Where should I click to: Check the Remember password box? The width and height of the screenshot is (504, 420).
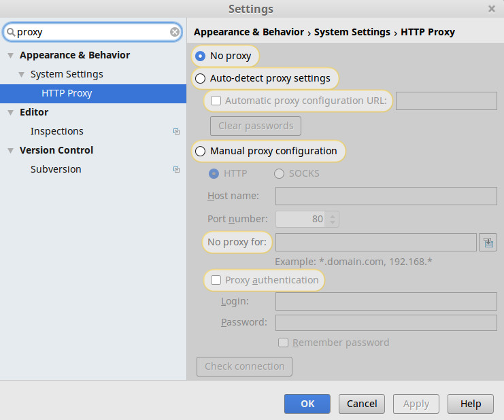point(283,343)
